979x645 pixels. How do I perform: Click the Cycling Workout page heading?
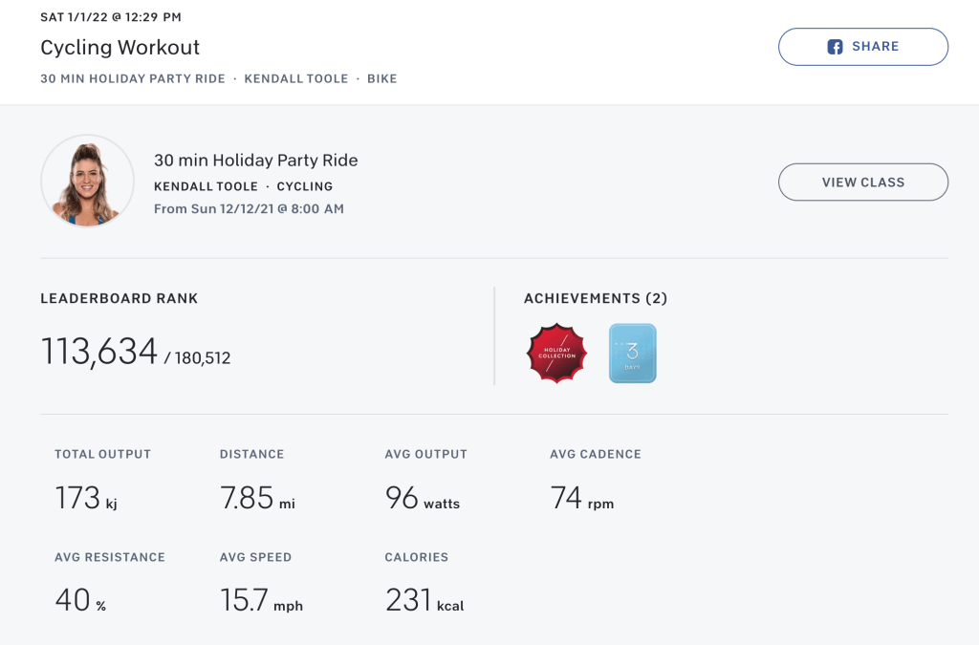point(120,47)
